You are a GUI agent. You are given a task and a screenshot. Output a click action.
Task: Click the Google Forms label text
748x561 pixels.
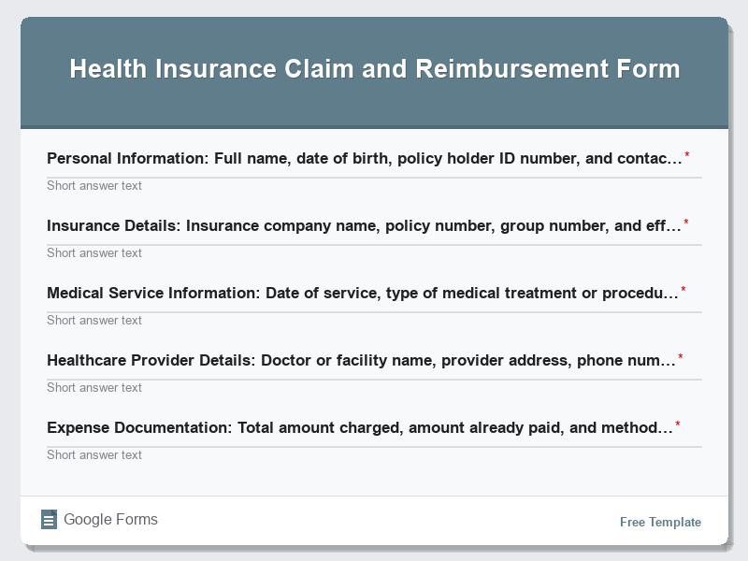[108, 519]
